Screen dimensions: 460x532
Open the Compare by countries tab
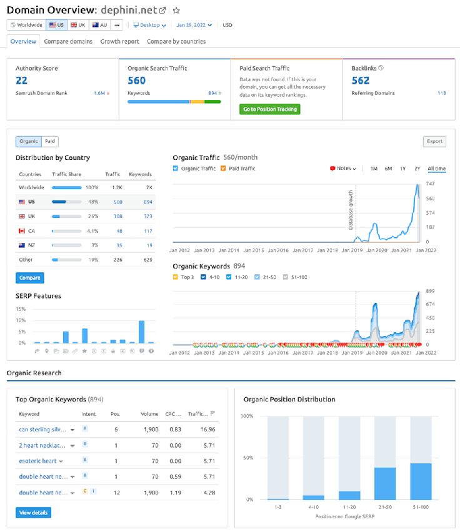pyautogui.click(x=176, y=41)
